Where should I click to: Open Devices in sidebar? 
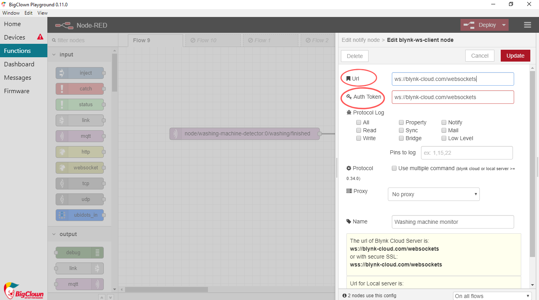pyautogui.click(x=24, y=37)
